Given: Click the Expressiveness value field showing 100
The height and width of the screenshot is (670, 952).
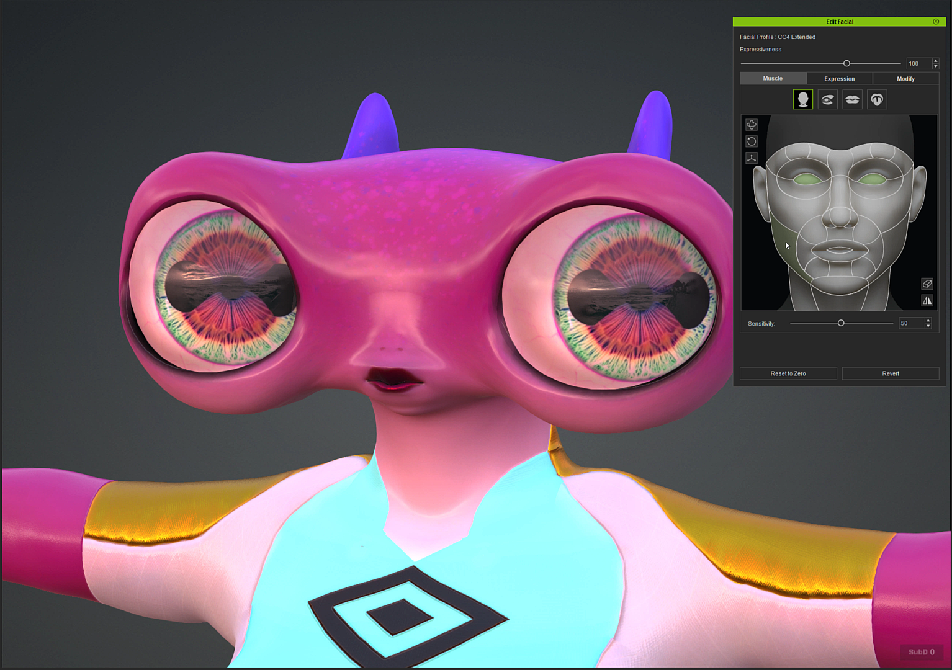Looking at the screenshot, I should click(919, 63).
